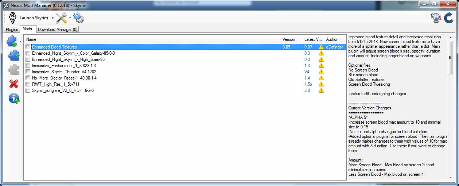Screen dimensions: 459x186
Task: Sort by the Name column header
Action: pos(152,39)
